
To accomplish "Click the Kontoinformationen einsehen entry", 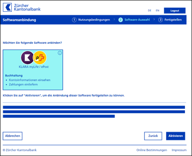I will pos(29,80).
